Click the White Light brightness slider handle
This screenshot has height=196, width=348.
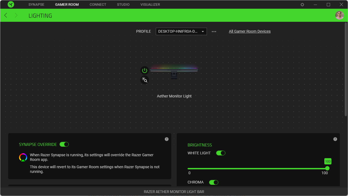pos(327,168)
